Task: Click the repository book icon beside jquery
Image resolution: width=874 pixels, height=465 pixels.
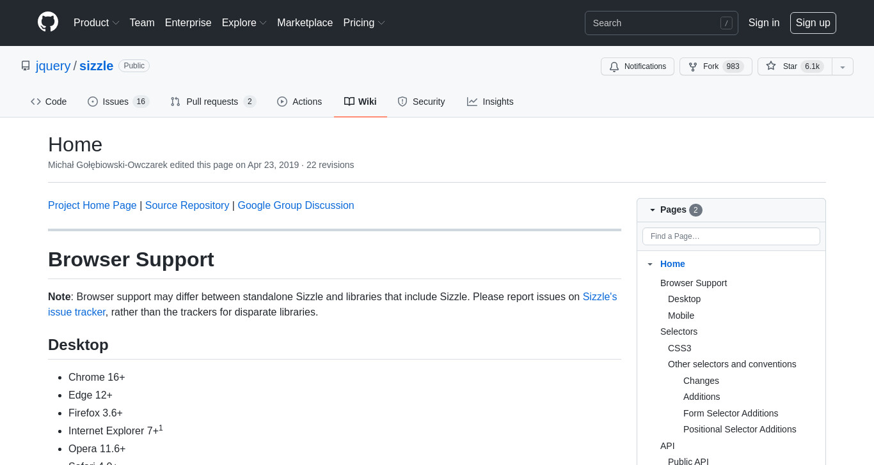Action: tap(26, 66)
